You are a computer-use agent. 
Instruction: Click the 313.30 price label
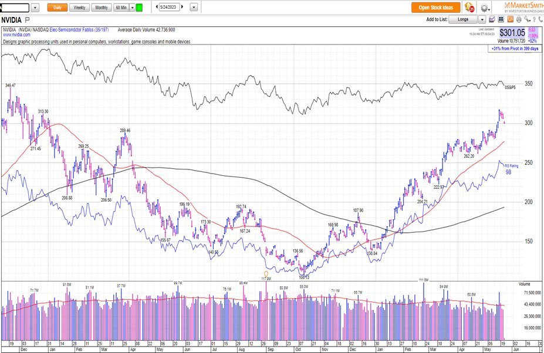pos(43,111)
